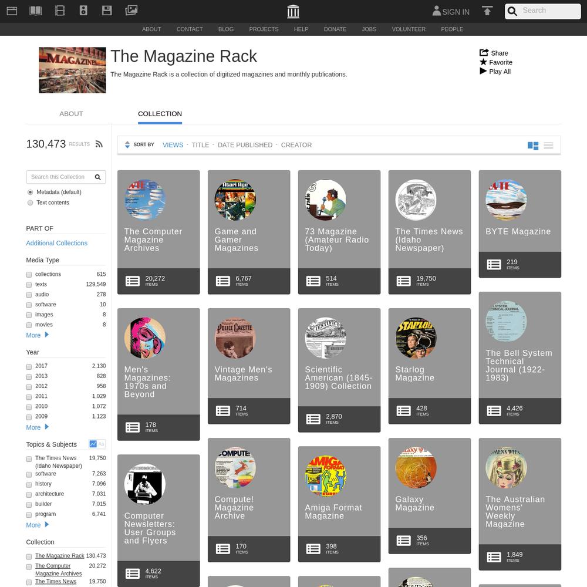This screenshot has width=587, height=587.
Task: Click the RSS feed icon
Action: click(99, 144)
